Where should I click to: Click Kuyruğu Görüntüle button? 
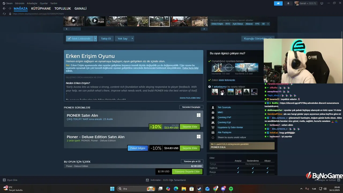[258, 39]
